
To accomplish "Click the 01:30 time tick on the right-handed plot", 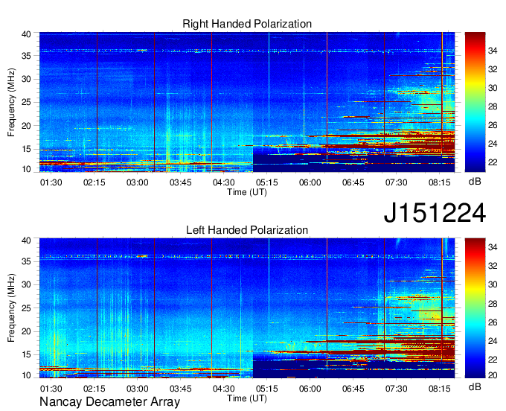I will pos(51,182).
